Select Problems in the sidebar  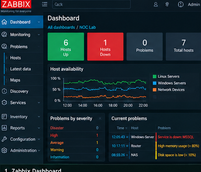pyautogui.click(x=19, y=47)
